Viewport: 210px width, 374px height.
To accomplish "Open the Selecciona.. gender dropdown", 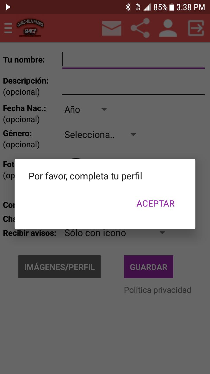I will coord(100,135).
